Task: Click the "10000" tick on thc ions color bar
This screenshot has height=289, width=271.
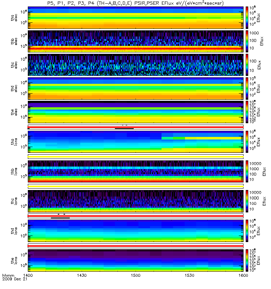Action: (x=255, y=193)
